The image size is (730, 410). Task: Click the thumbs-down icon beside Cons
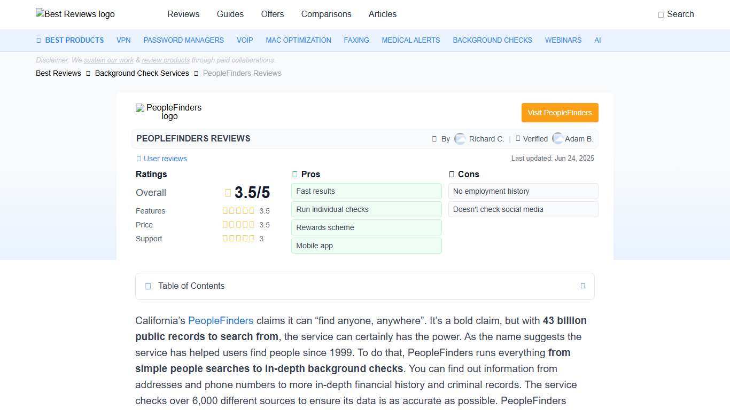tap(451, 174)
